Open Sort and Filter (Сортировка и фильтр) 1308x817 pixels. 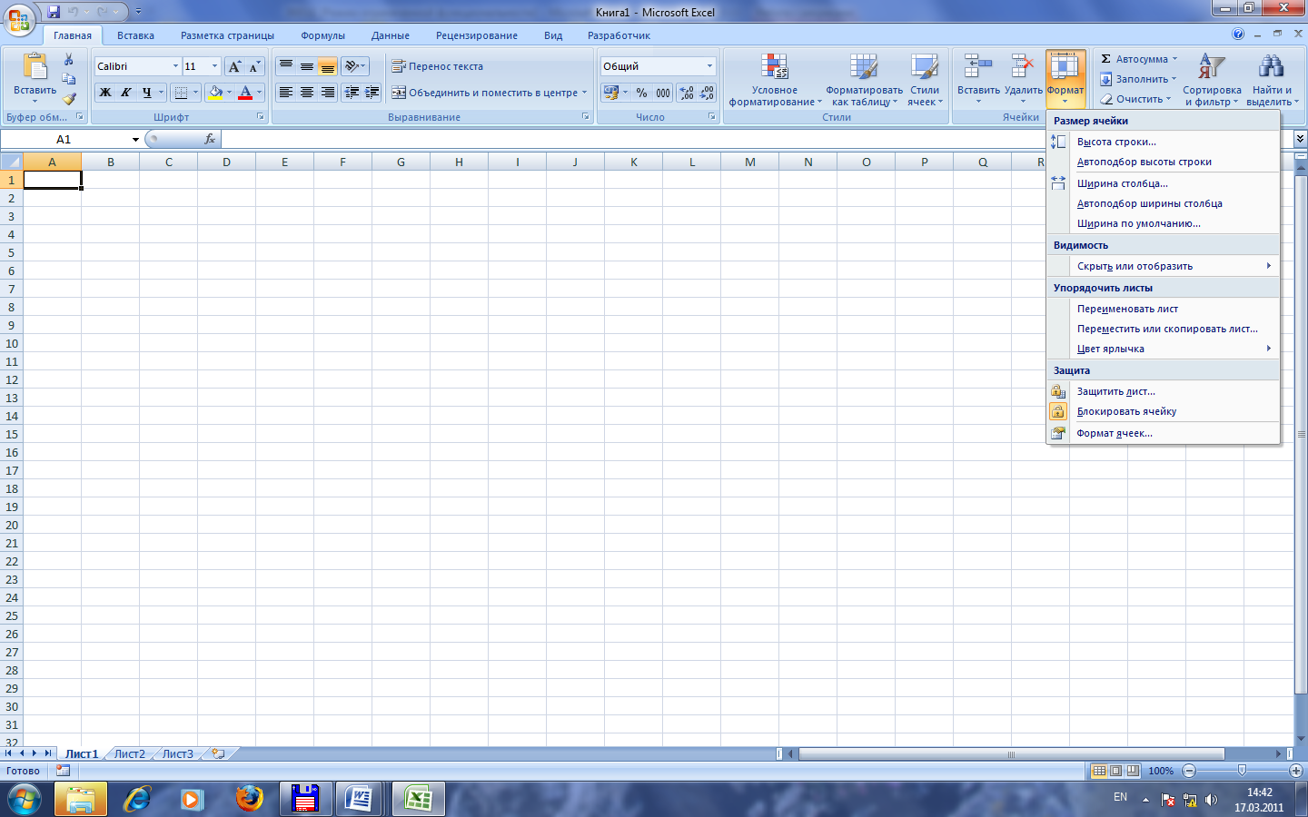1212,80
